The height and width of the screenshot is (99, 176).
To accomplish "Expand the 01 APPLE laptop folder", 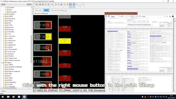I will pyautogui.click(x=4, y=65).
